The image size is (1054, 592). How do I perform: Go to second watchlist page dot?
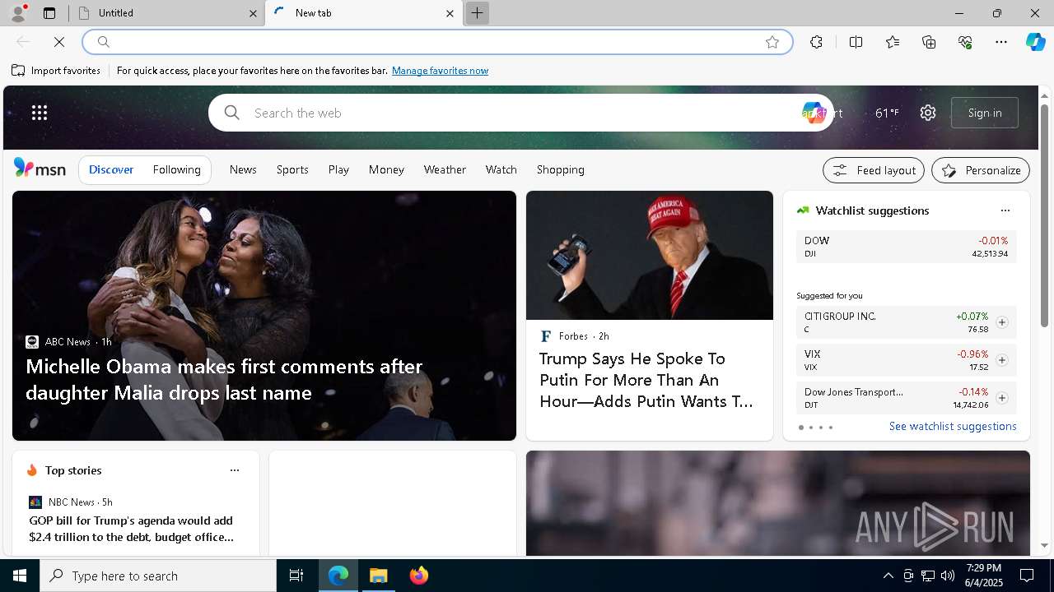click(810, 428)
